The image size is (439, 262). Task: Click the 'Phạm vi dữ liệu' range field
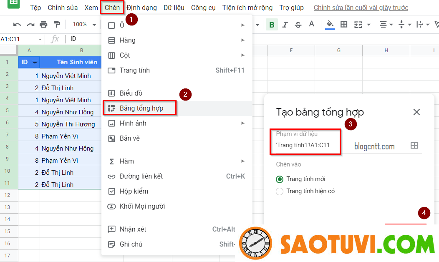pos(309,146)
